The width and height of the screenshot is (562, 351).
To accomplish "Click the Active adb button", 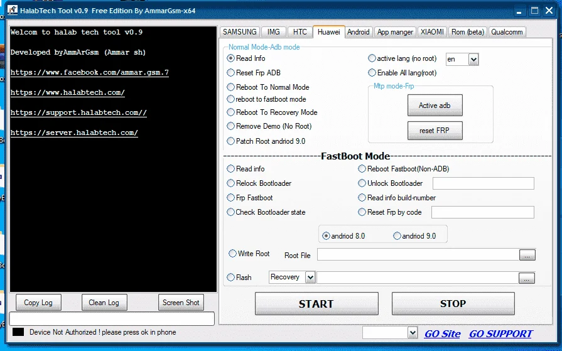I will (x=435, y=105).
